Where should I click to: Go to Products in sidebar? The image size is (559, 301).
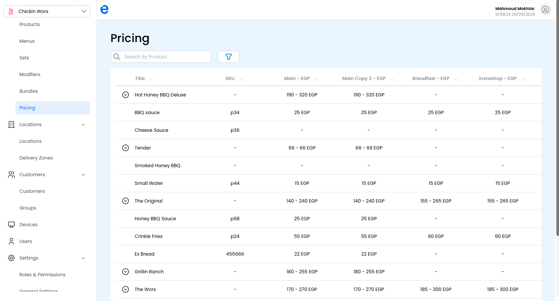tap(29, 24)
